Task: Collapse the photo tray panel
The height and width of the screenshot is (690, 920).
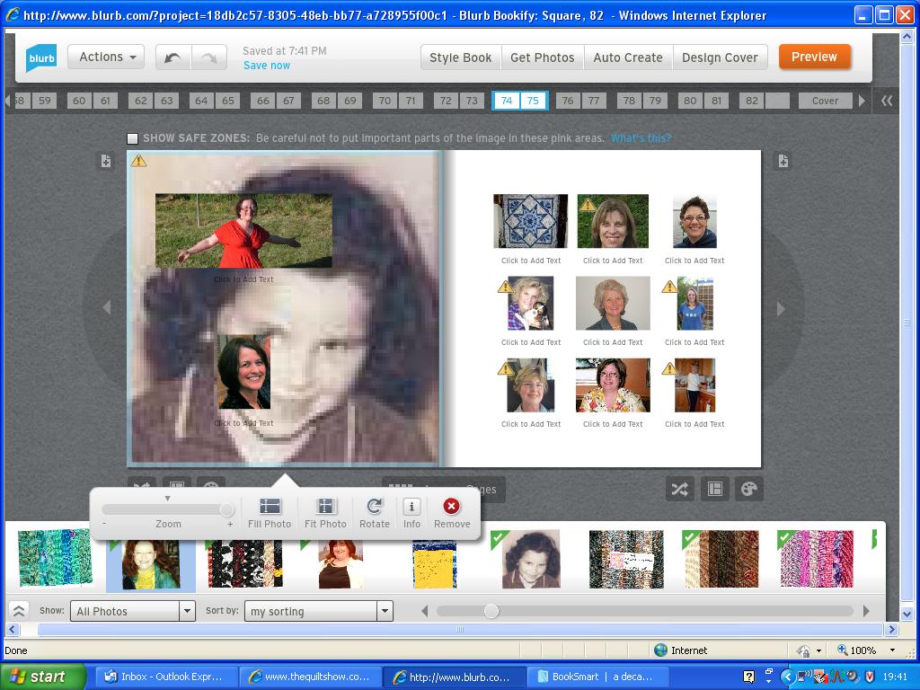Action: (19, 611)
